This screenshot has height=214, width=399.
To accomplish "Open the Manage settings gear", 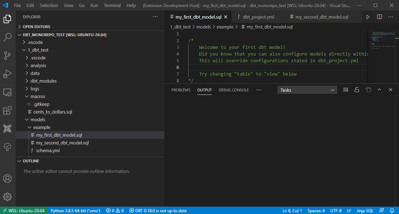I will coord(7,197).
